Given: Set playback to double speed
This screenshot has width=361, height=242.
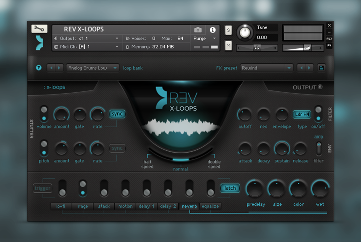Looking at the screenshot, I should tap(214, 164).
